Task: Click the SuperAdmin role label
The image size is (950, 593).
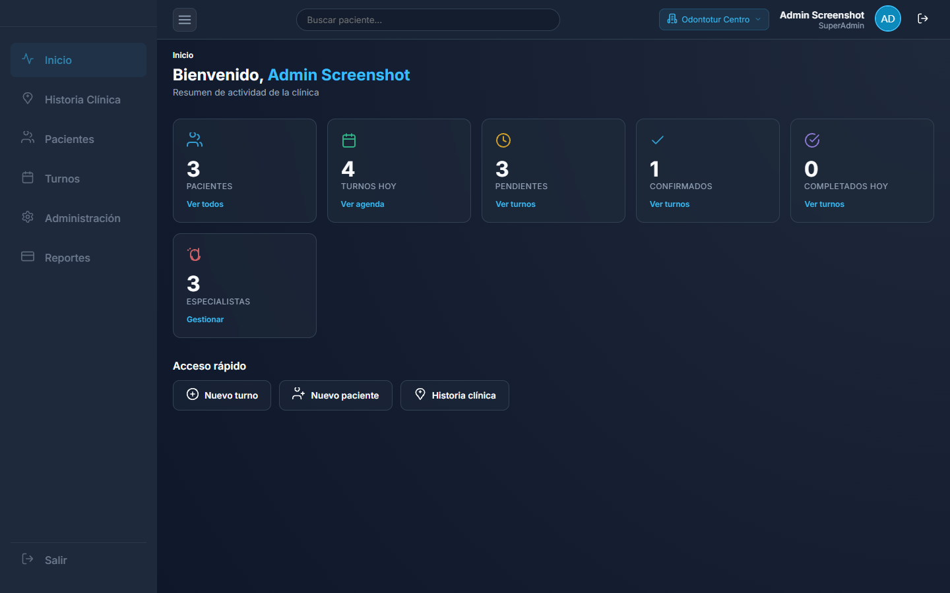Action: [841, 26]
